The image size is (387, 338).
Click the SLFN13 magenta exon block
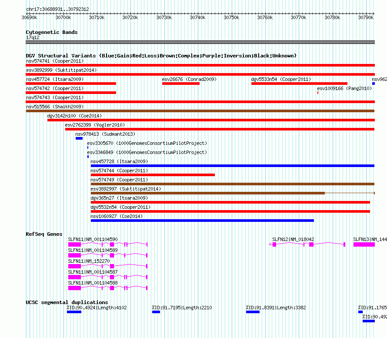point(364,244)
